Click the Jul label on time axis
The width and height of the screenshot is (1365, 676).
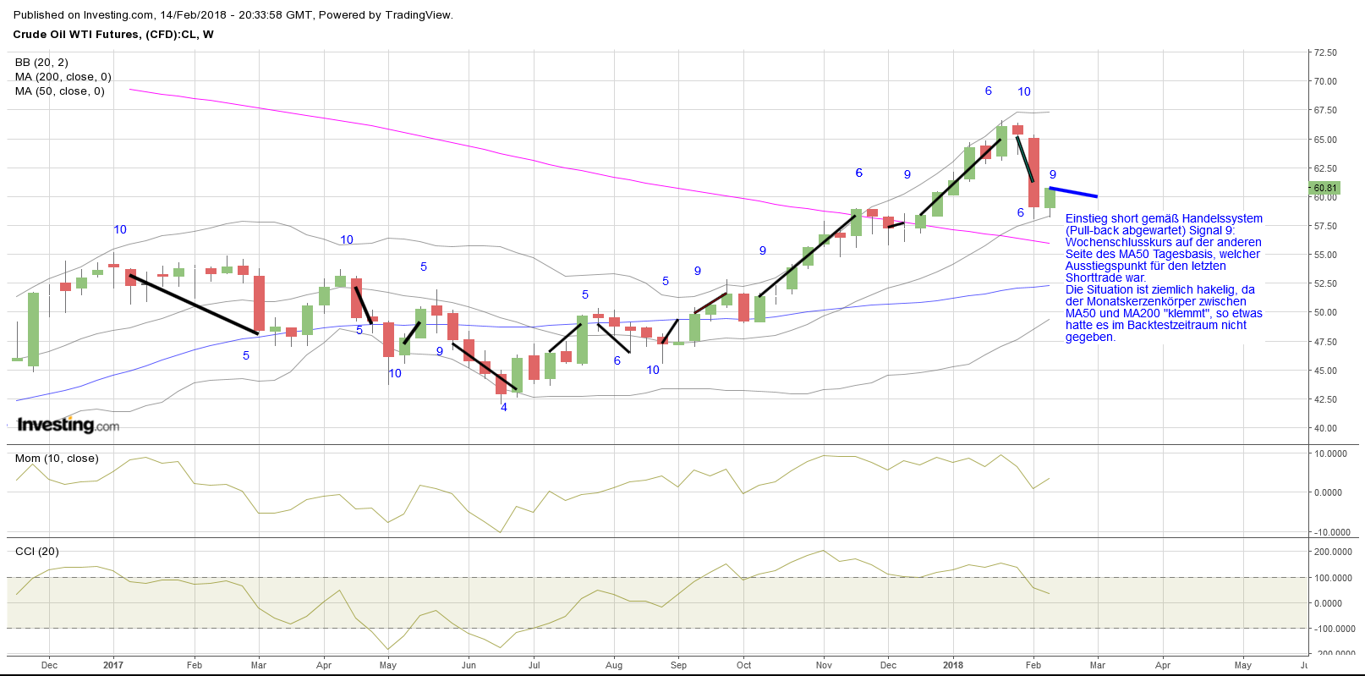534,665
